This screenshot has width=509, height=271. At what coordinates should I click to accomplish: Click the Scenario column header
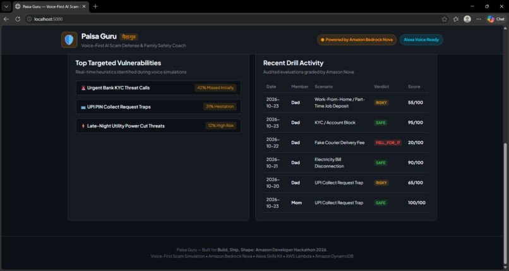tap(323, 87)
